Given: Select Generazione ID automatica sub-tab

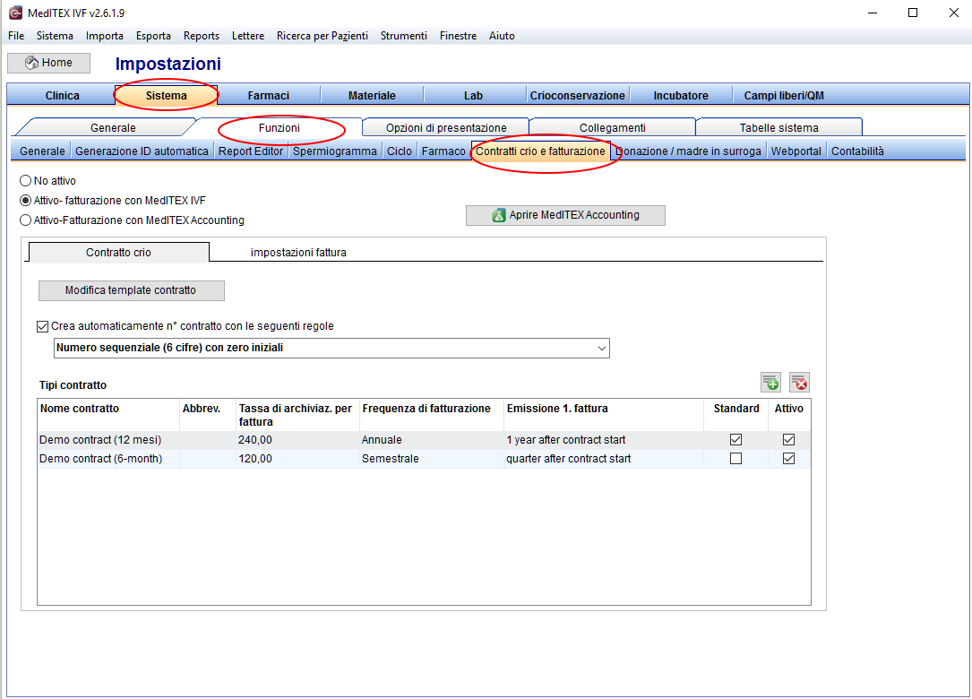Looking at the screenshot, I should coord(142,151).
